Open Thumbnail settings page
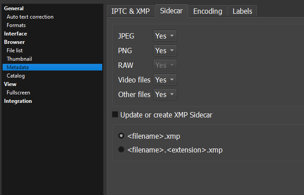The height and width of the screenshot is (195, 304). pyautogui.click(x=19, y=59)
